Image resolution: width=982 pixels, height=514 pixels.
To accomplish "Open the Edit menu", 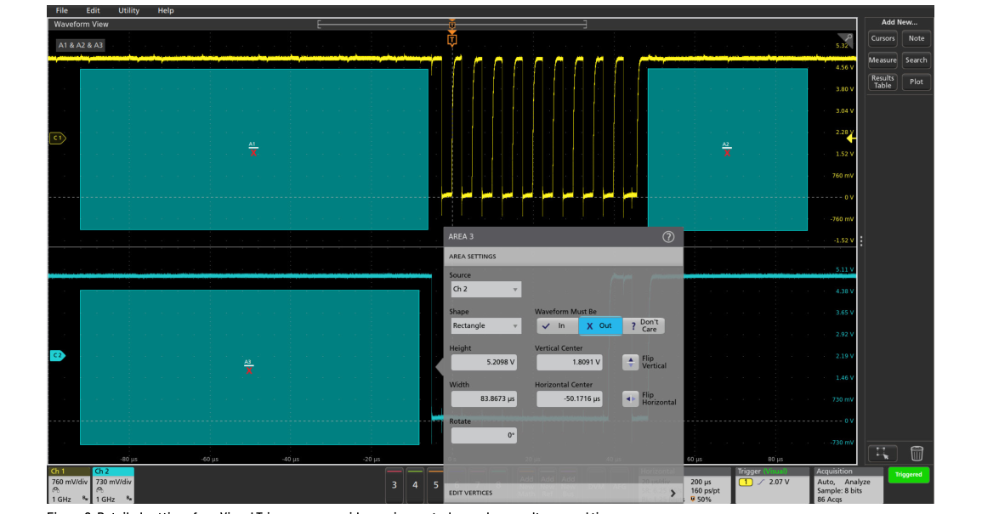I will coord(93,11).
